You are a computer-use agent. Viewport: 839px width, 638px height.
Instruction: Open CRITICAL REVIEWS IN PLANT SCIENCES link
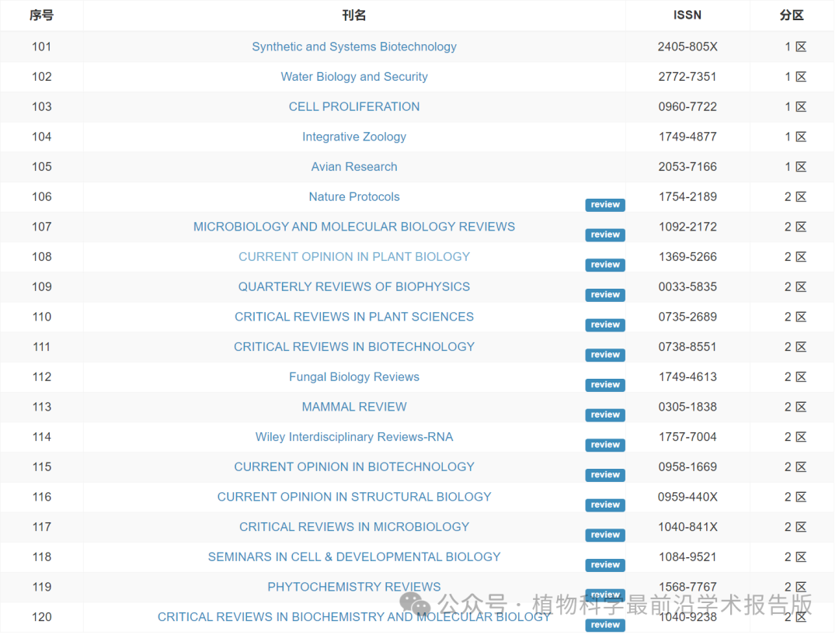pyautogui.click(x=353, y=317)
